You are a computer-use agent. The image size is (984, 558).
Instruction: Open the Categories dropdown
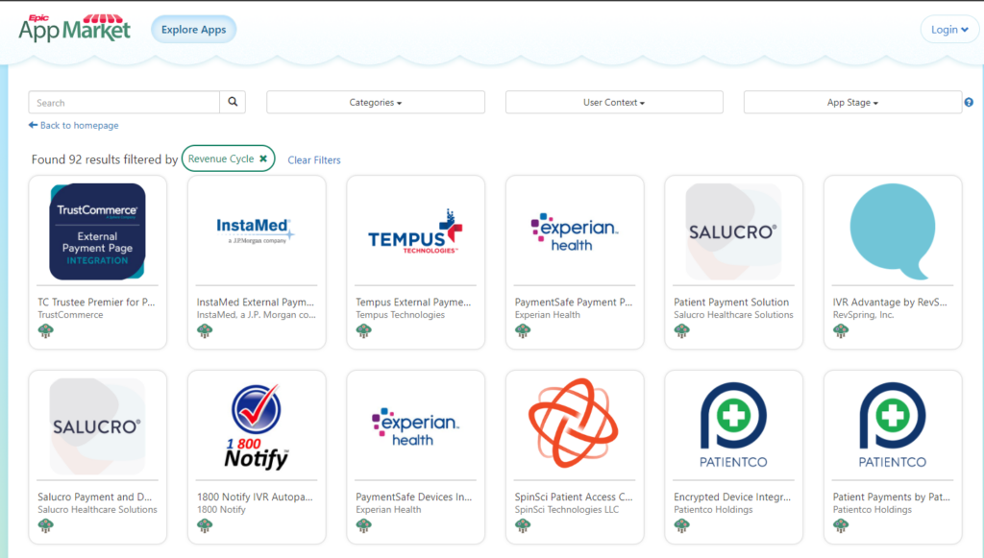[x=375, y=103]
